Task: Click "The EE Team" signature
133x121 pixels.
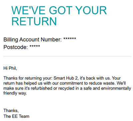Action: click(x=16, y=116)
